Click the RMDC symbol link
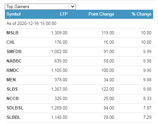158x124 pixels. coord(13,70)
